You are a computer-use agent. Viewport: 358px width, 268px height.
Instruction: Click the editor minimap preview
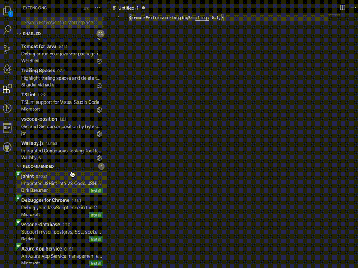[x=336, y=15]
